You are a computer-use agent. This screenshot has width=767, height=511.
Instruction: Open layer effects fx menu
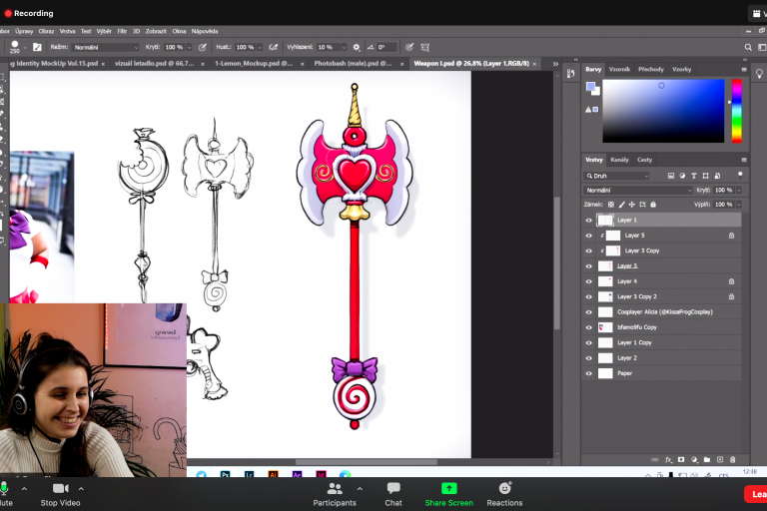pos(669,459)
